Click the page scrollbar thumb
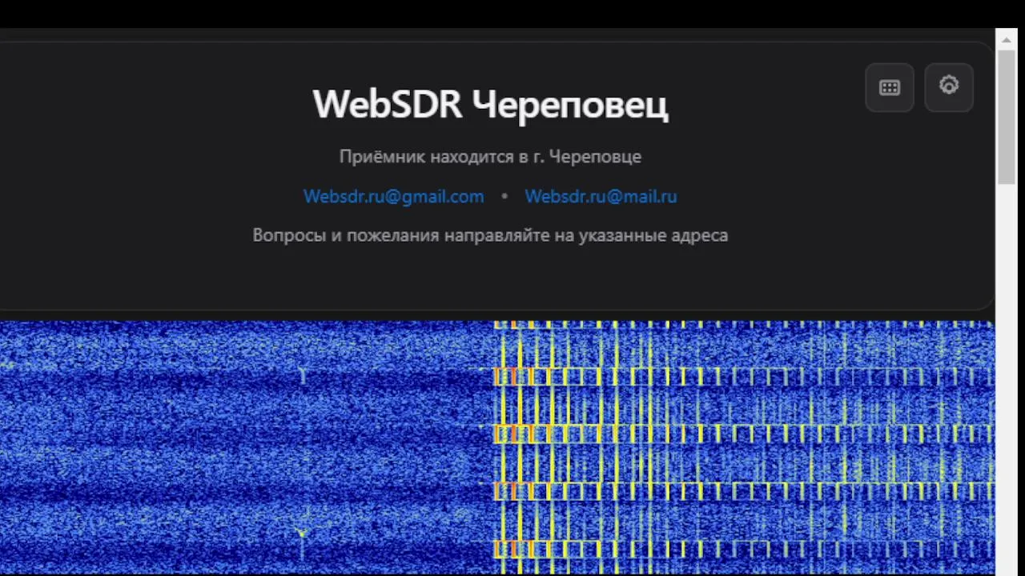This screenshot has width=1025, height=576. 1007,117
